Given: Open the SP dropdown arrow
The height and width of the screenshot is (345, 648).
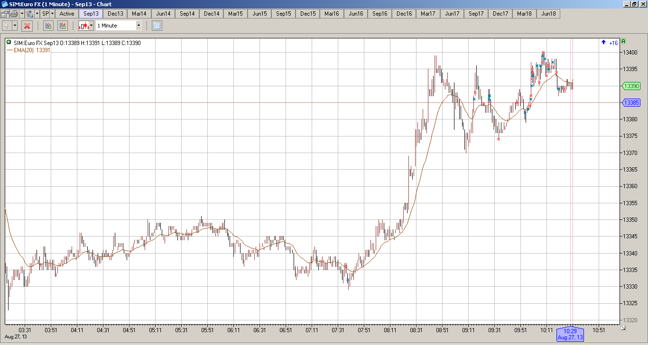Looking at the screenshot, I should (53, 14).
